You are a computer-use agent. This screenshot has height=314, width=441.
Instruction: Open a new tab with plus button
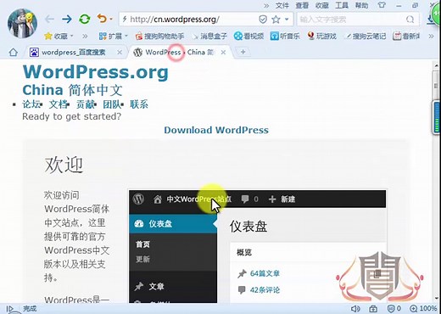[243, 52]
